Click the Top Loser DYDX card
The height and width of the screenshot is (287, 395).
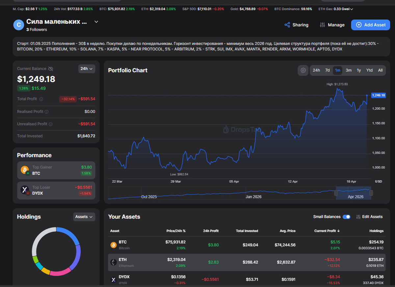pyautogui.click(x=56, y=191)
